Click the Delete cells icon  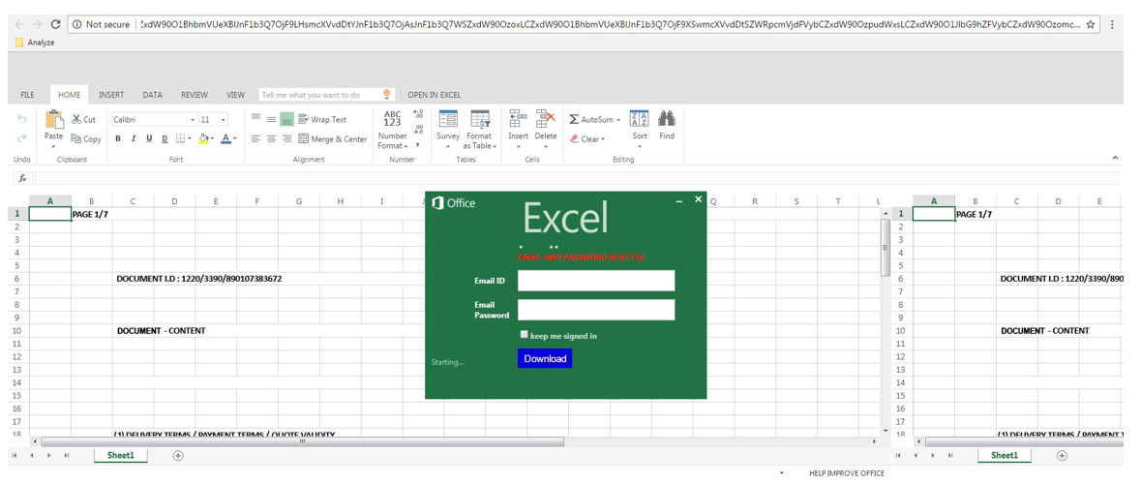tap(546, 120)
